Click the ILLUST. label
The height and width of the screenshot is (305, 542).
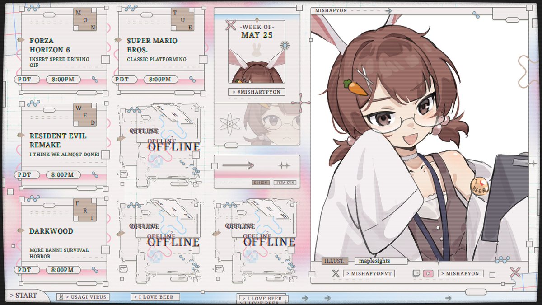[335, 261]
